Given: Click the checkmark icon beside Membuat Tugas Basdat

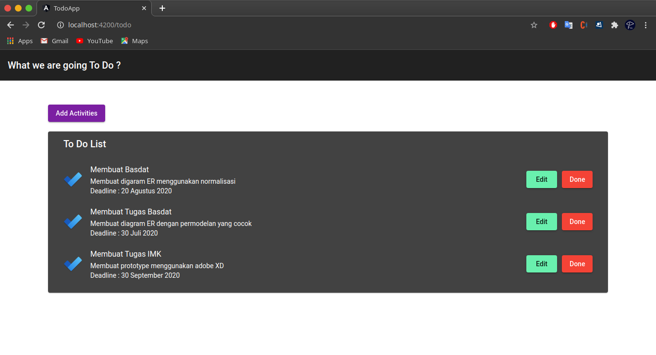Looking at the screenshot, I should pyautogui.click(x=73, y=222).
